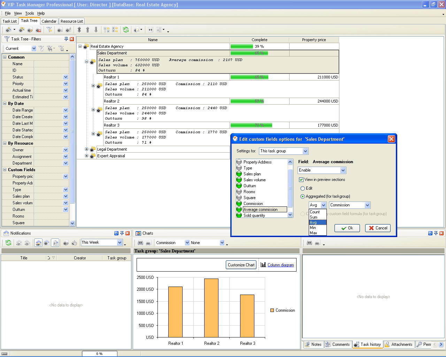Select the Edit radio button
The width and height of the screenshot is (446, 357).
coord(302,188)
